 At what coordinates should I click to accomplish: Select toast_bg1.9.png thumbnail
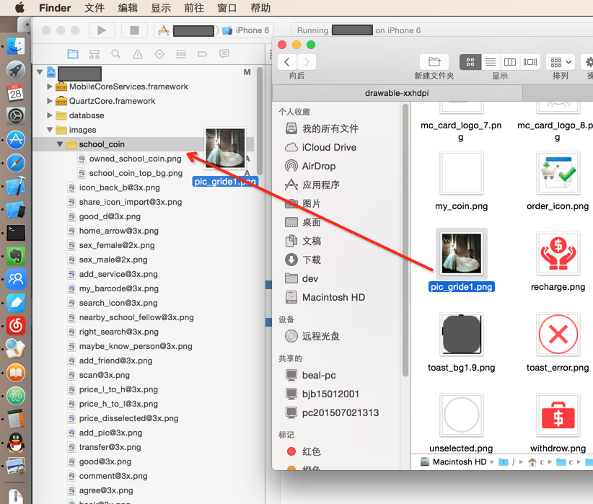coord(462,335)
